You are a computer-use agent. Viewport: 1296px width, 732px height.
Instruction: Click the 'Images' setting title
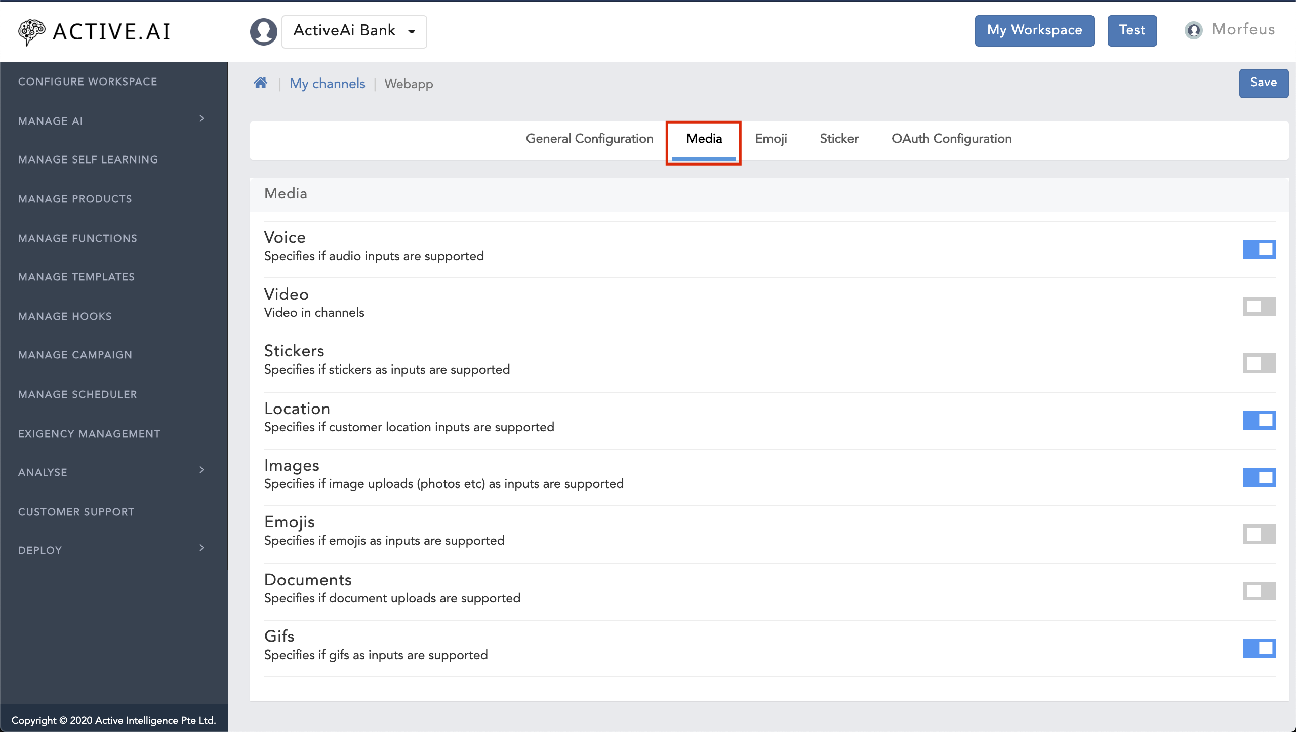pyautogui.click(x=292, y=465)
